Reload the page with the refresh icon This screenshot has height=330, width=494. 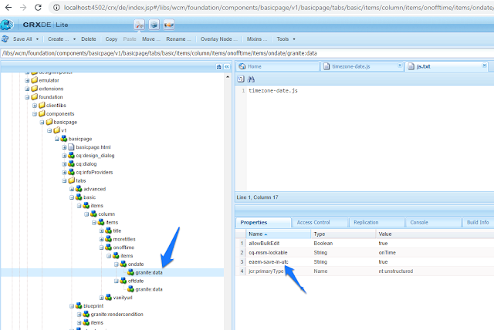coord(38,7)
